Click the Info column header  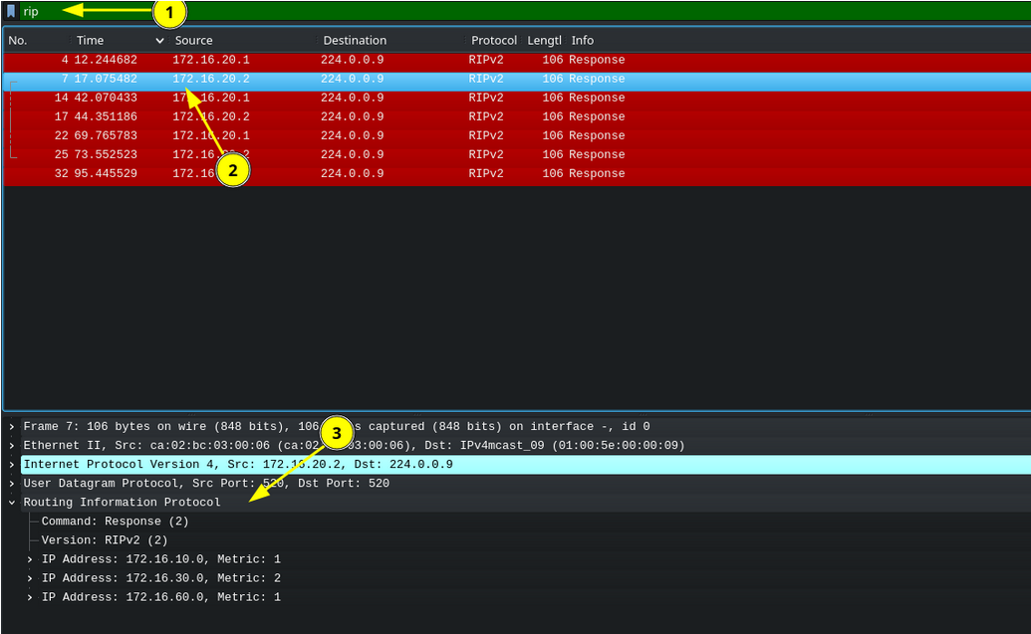click(582, 41)
